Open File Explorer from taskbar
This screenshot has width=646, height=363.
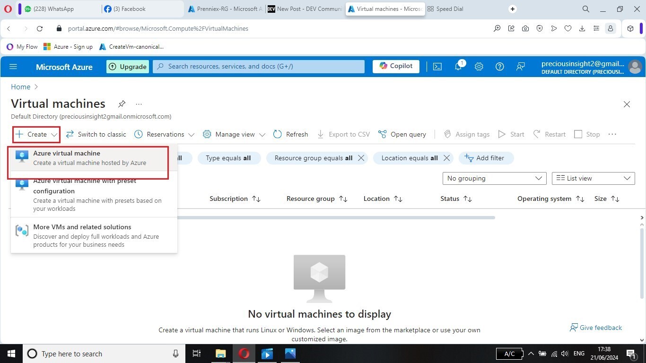(220, 354)
